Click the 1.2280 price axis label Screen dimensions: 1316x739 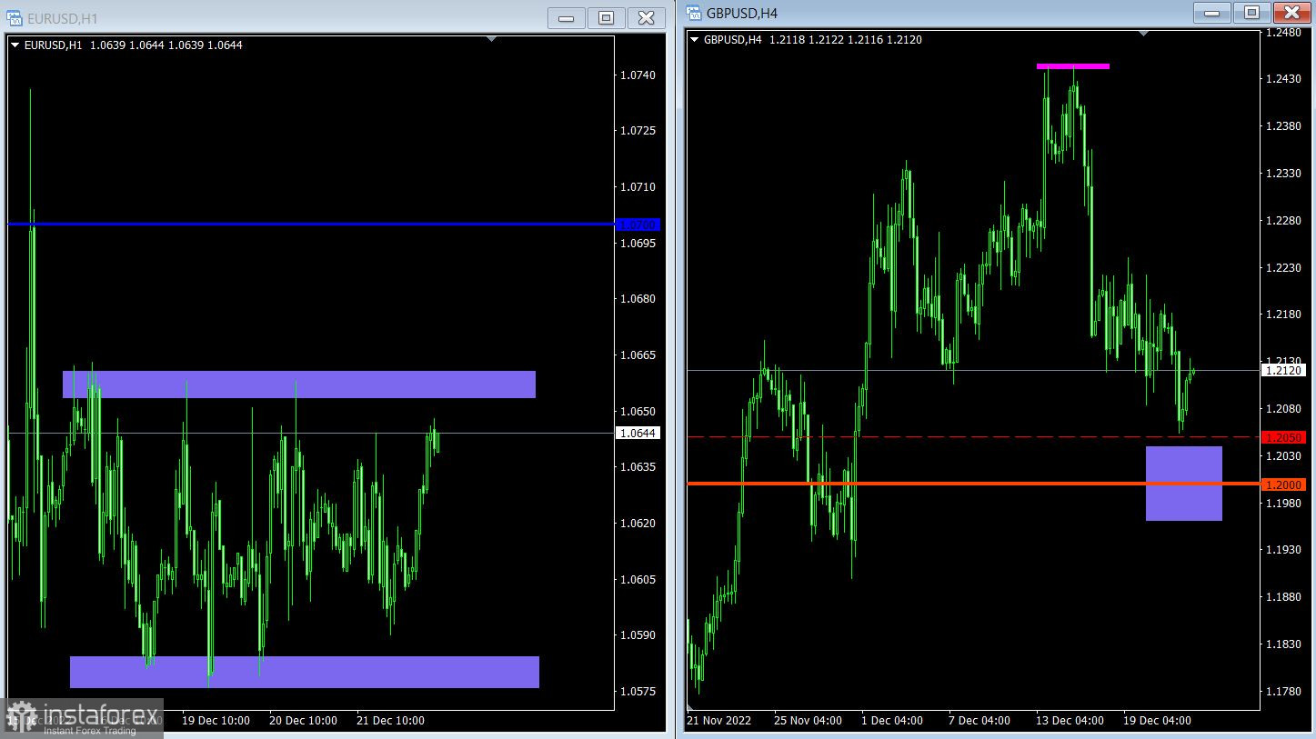[x=1283, y=221]
